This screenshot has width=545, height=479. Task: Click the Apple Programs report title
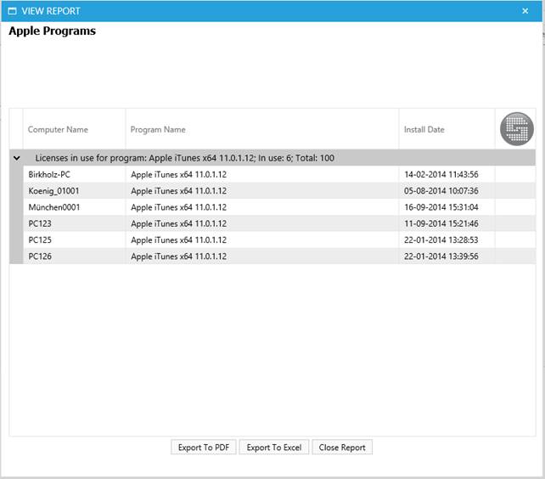tap(52, 31)
